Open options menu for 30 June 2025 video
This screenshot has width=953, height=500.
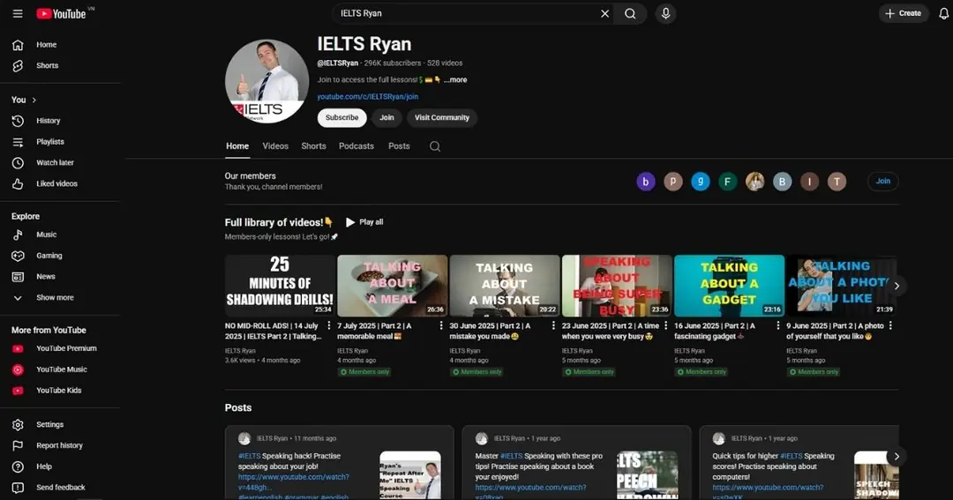pos(553,325)
